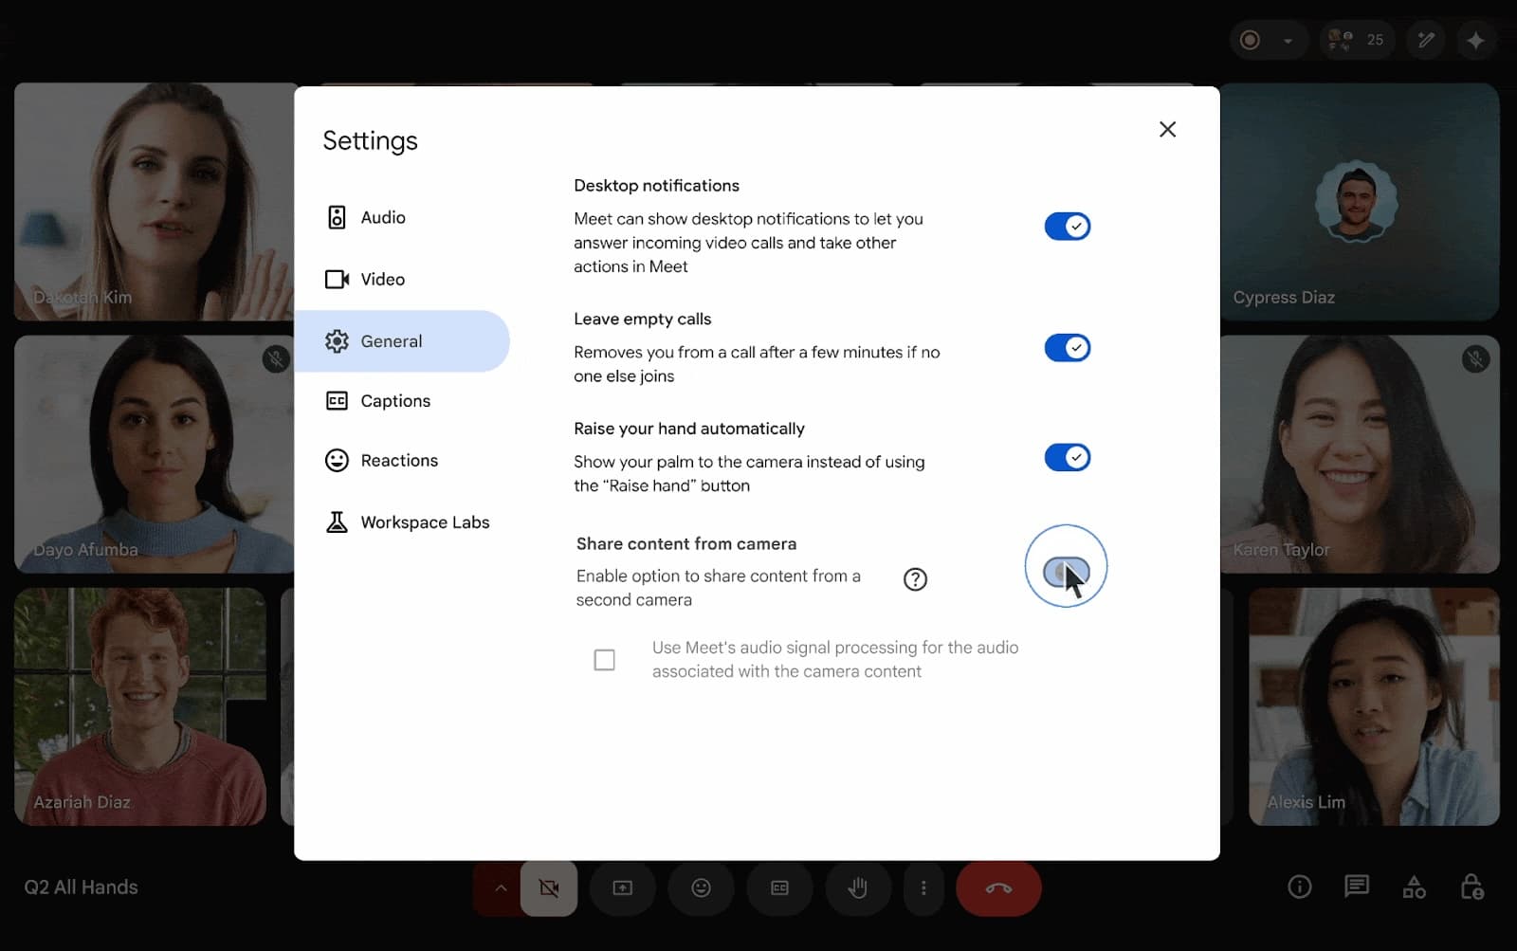Show meeting details with the info icon

click(x=1298, y=887)
